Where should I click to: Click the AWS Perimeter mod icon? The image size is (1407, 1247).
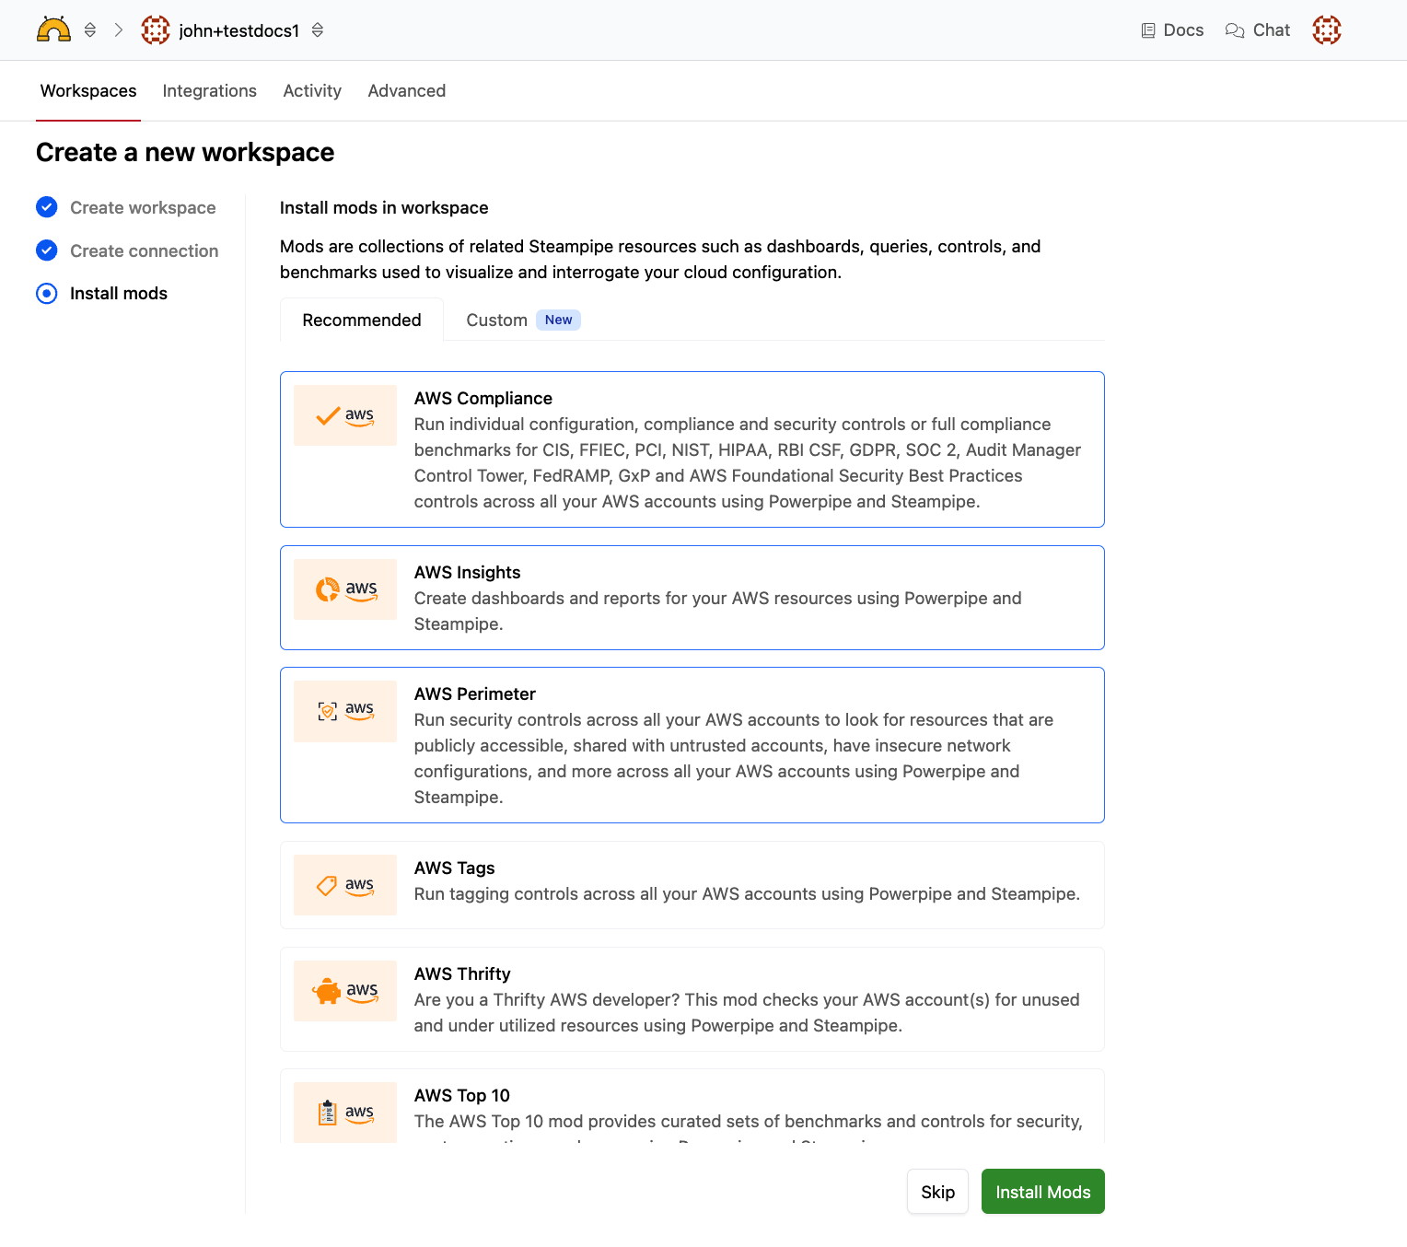[344, 711]
